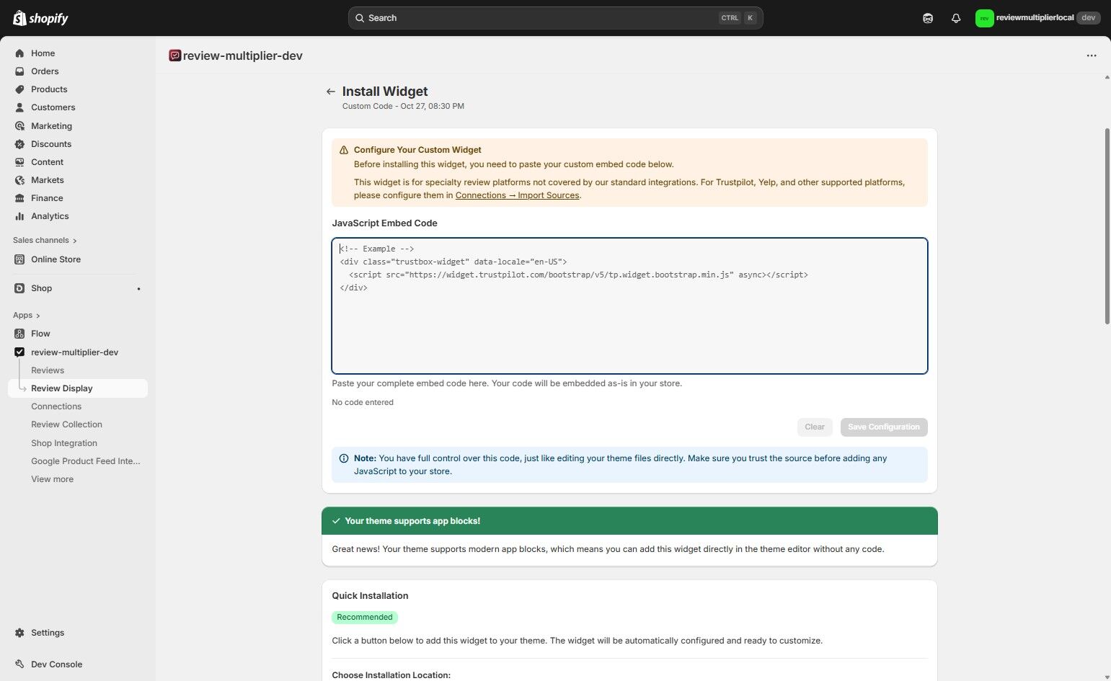Expand the Apps section chevron
This screenshot has height=681, width=1111.
(x=38, y=316)
